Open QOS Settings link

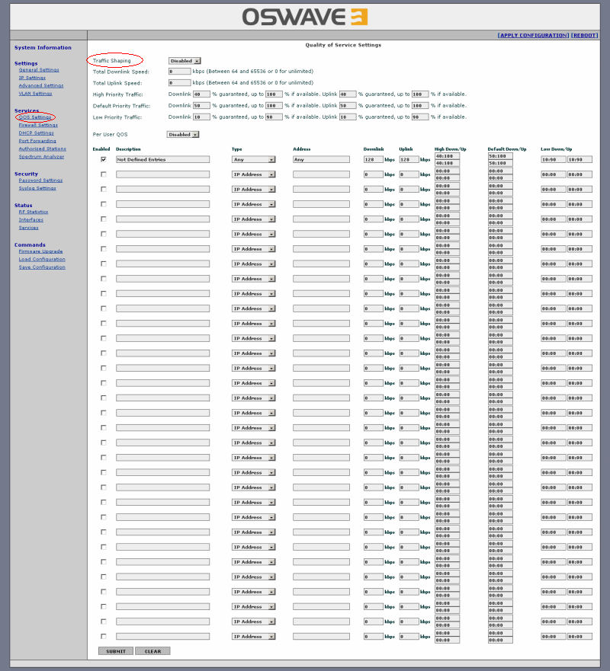pyautogui.click(x=35, y=117)
